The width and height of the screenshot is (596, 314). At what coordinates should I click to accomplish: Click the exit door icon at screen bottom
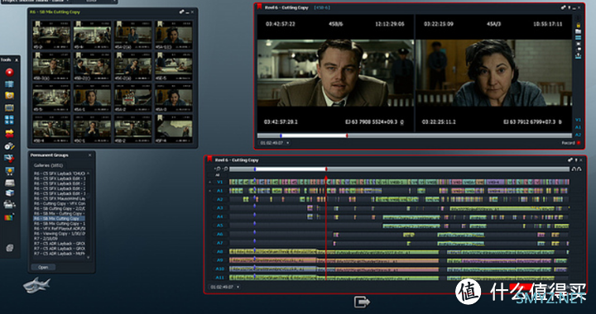pos(362,302)
